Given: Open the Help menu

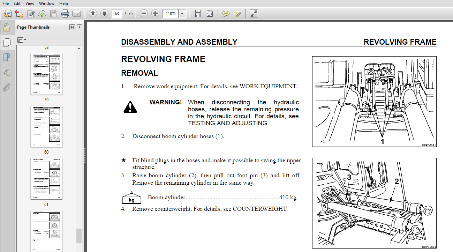Looking at the screenshot, I should tap(64, 3).
